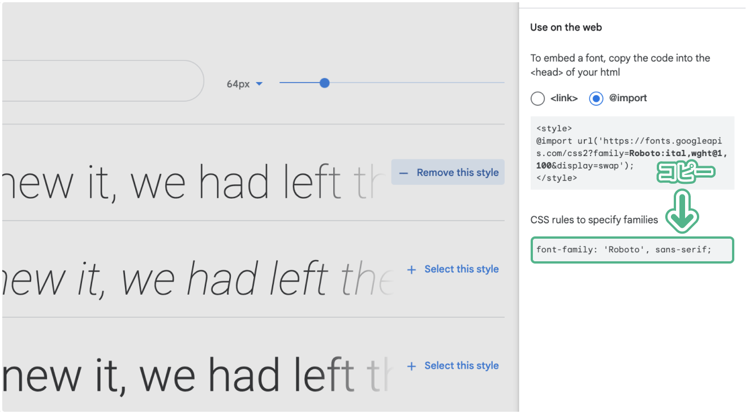The height and width of the screenshot is (414, 749).
Task: Click the plus icon on the bottom style row
Action: [x=411, y=366]
